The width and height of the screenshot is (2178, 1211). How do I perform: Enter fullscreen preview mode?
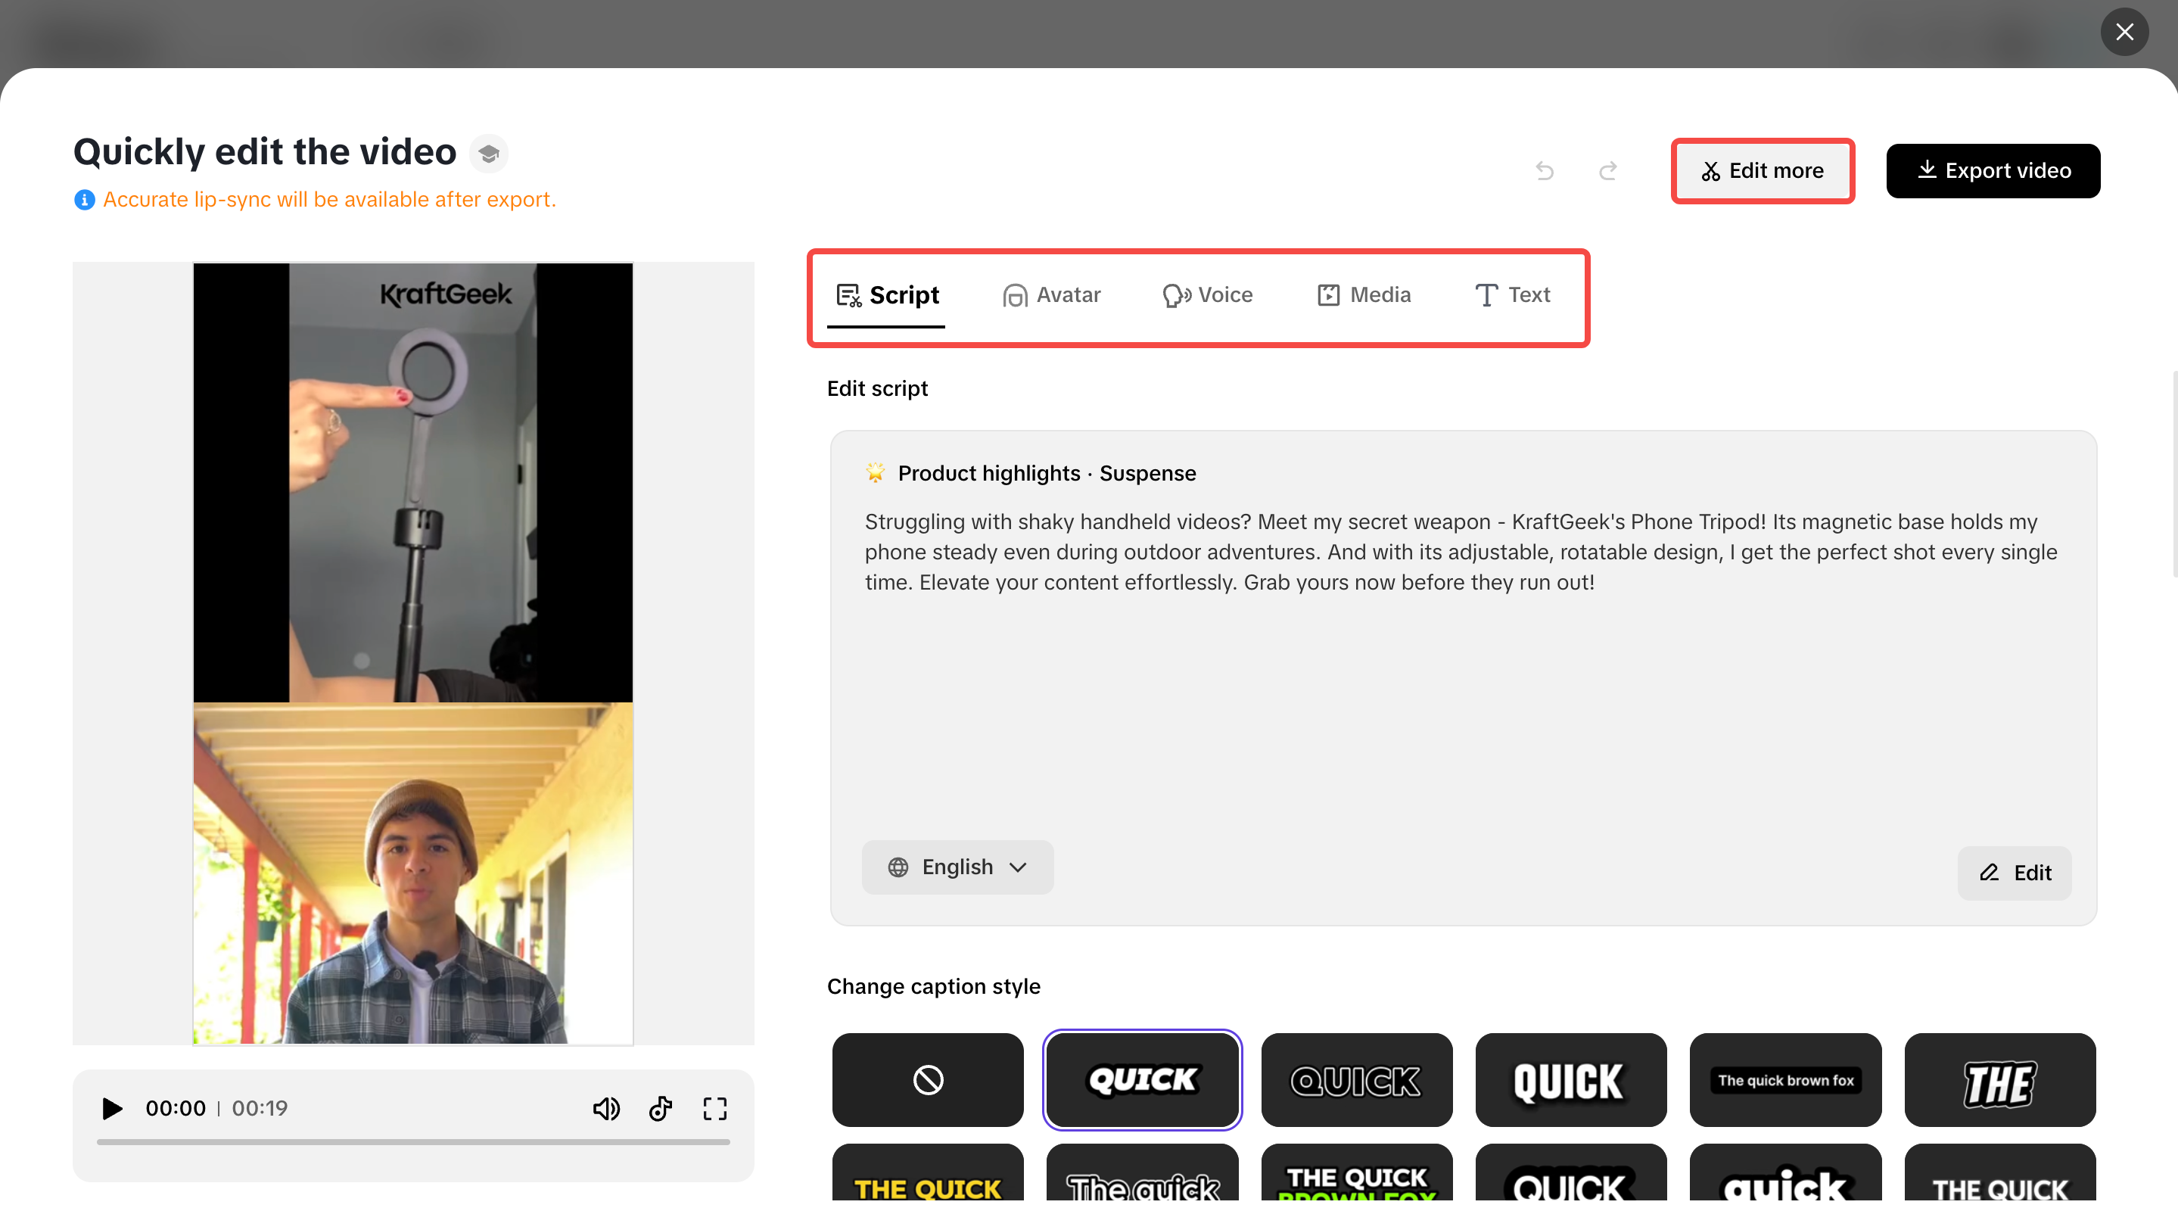(715, 1108)
